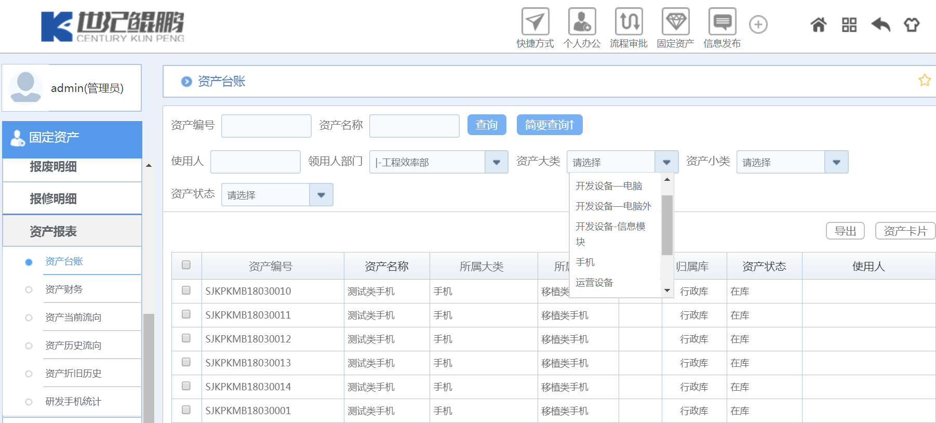Screen dimensions: 936x423
Task: Expand the 资产状态 dropdown
Action: coord(321,195)
